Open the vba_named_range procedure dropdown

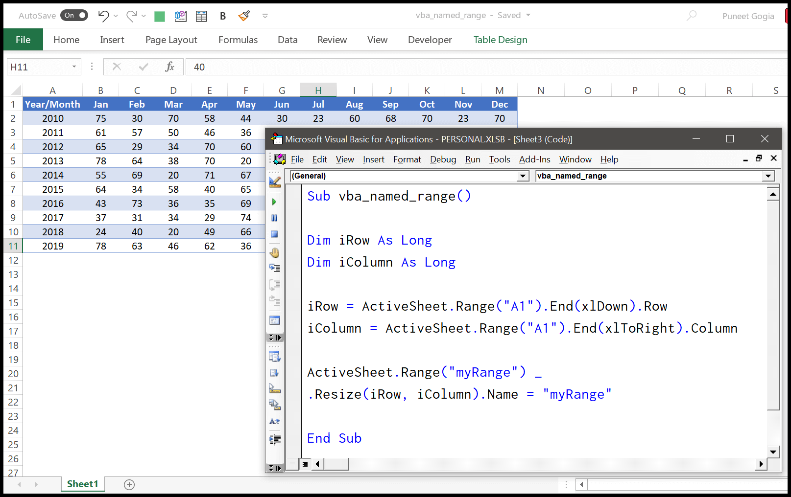coord(767,176)
